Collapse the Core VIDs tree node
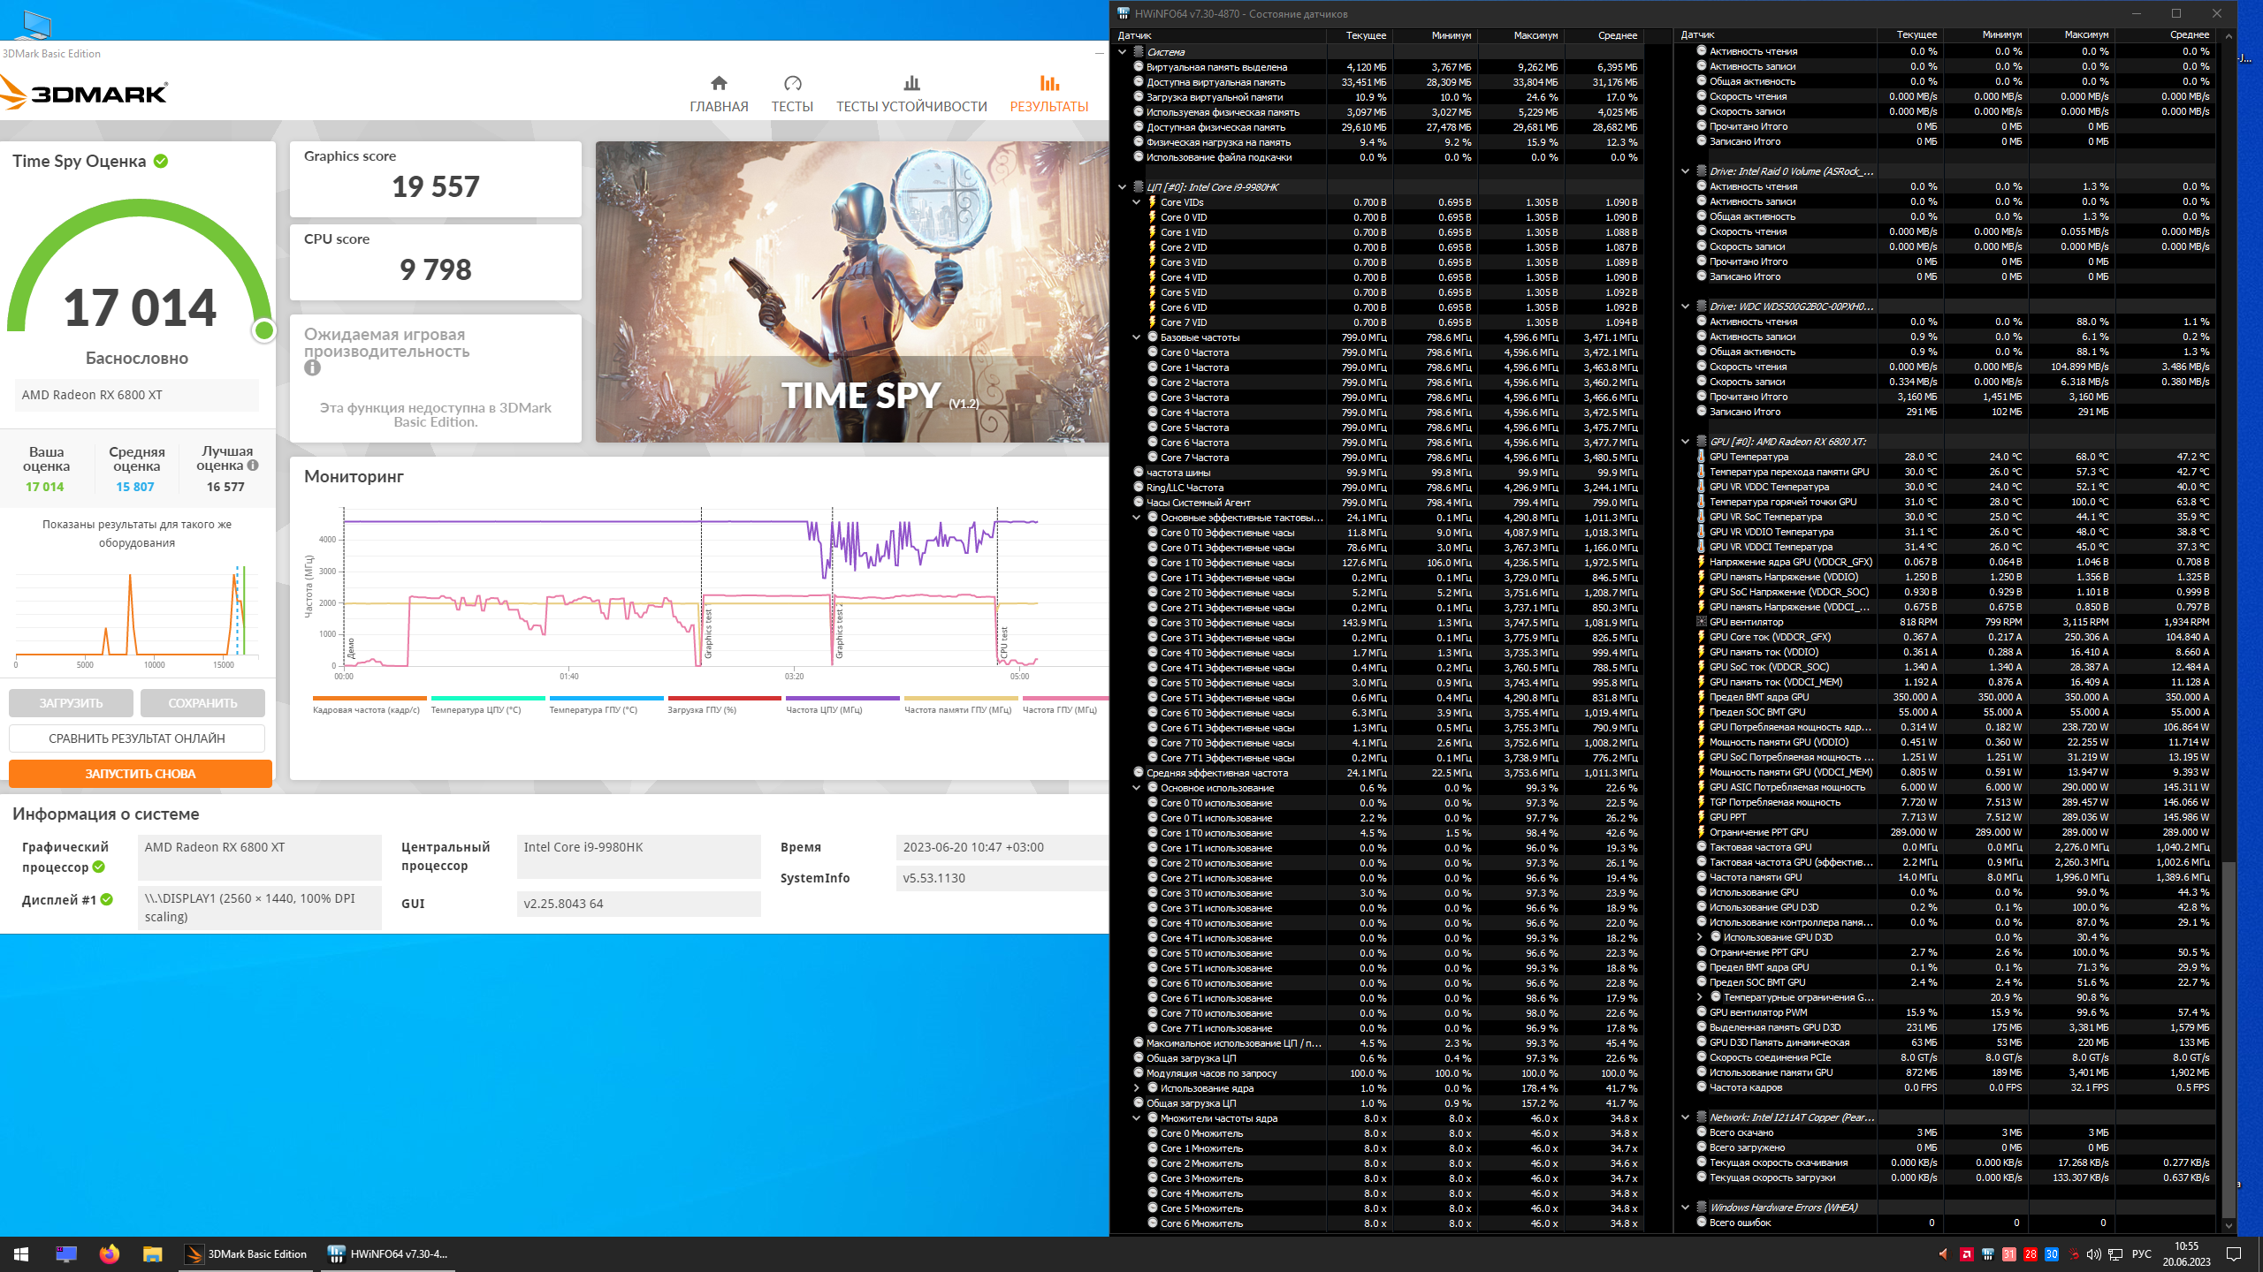Image resolution: width=2263 pixels, height=1272 pixels. click(x=1137, y=202)
